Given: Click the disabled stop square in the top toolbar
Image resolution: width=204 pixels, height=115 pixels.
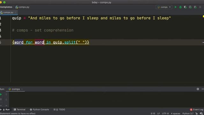Looking at the screenshot, I should pos(200,7).
